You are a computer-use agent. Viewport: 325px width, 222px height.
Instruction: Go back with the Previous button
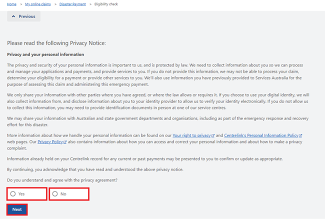(24, 16)
